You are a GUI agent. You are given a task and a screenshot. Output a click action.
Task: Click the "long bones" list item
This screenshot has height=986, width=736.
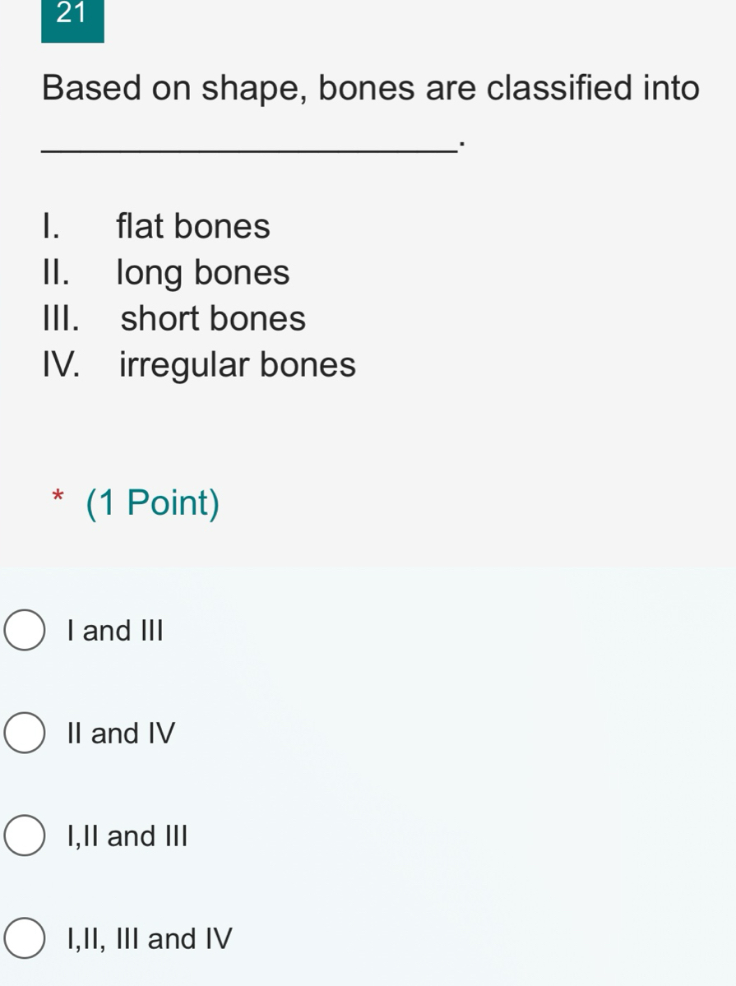tap(202, 271)
